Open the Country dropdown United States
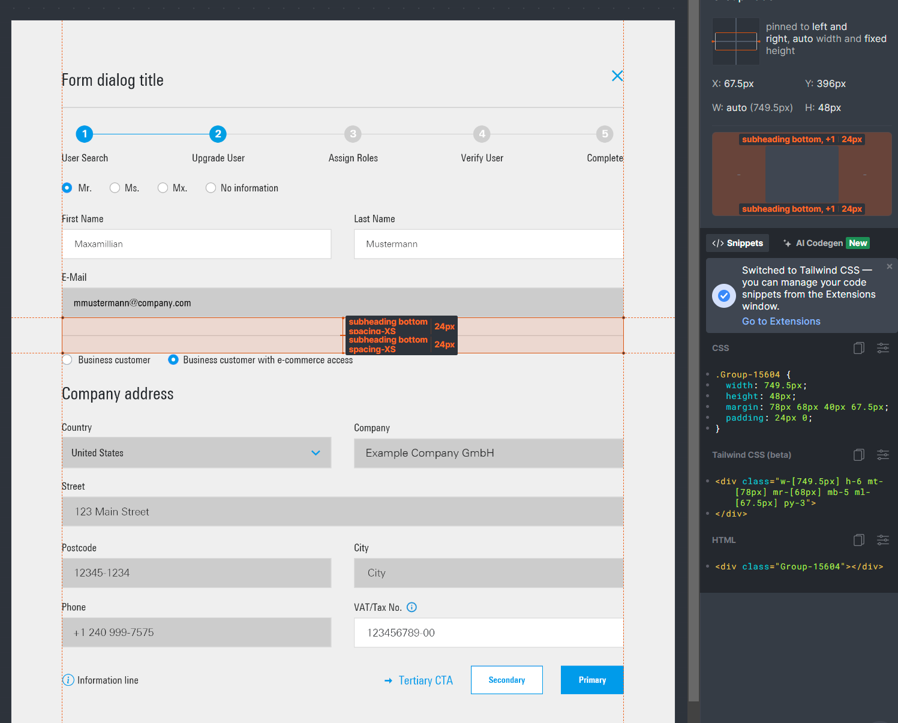Image resolution: width=898 pixels, height=723 pixels. point(197,453)
